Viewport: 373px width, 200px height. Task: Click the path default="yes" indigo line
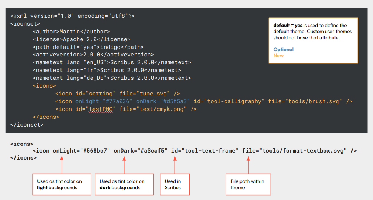tap(88, 47)
